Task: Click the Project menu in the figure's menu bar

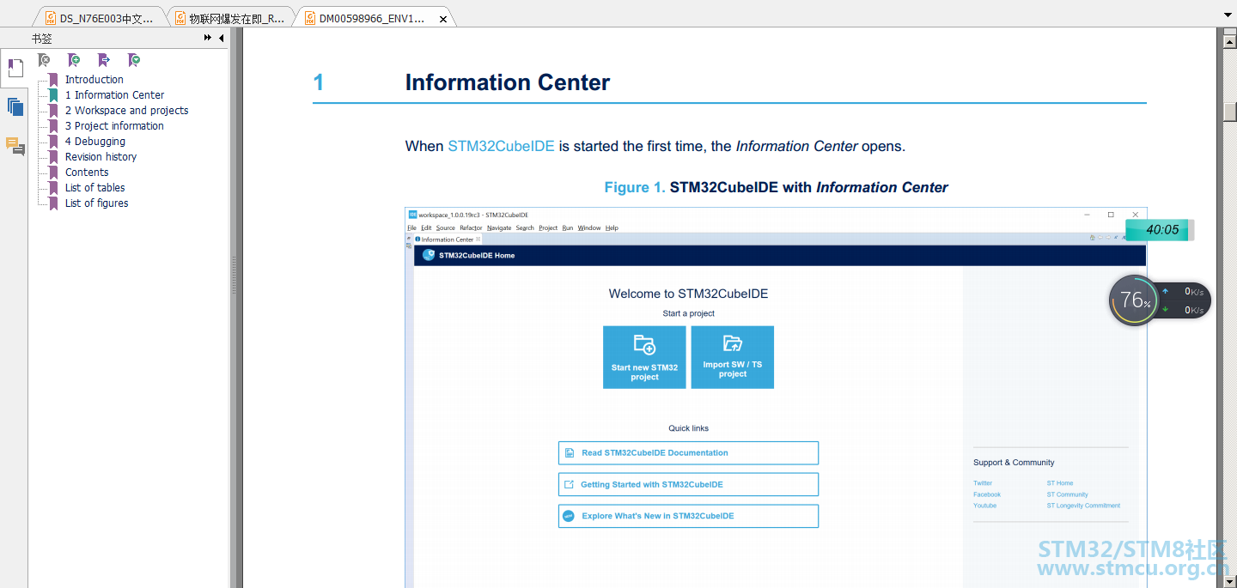Action: 548,228
